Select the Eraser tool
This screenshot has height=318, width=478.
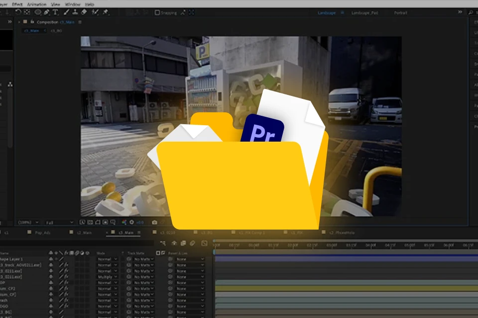coord(84,12)
